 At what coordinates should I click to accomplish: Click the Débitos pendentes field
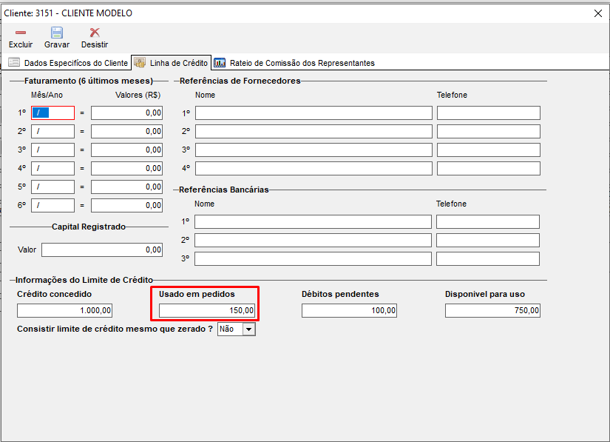click(349, 310)
